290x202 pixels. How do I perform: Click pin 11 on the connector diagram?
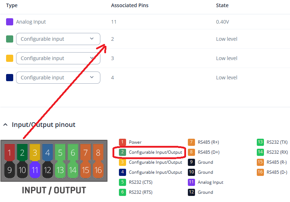coord(35,170)
